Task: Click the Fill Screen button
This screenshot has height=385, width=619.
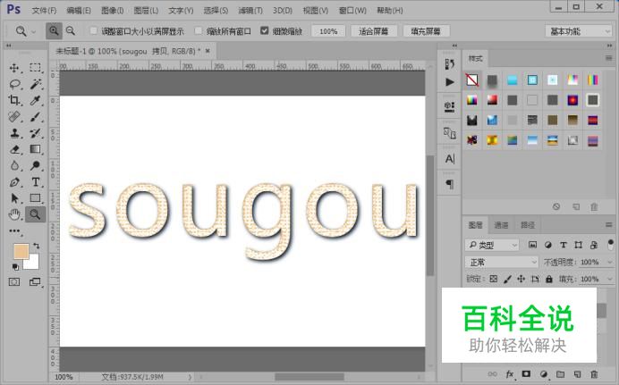Action: click(x=427, y=31)
